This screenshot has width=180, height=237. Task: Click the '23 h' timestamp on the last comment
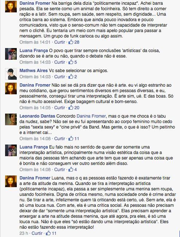pos(24,233)
